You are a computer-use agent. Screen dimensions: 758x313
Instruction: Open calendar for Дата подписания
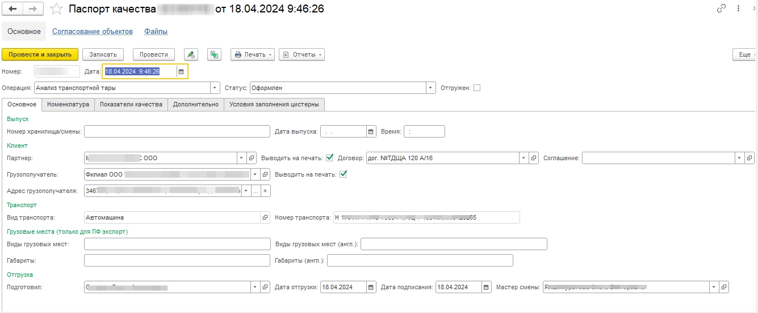(x=486, y=287)
